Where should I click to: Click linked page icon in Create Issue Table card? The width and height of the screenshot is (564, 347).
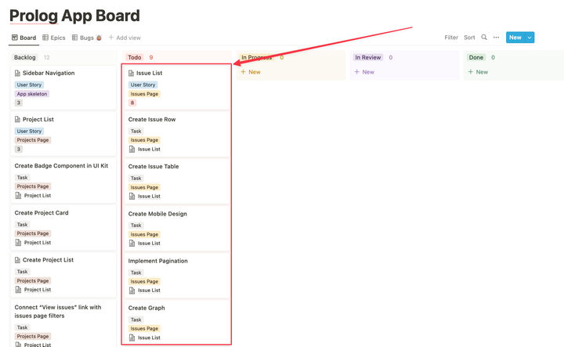click(x=132, y=197)
